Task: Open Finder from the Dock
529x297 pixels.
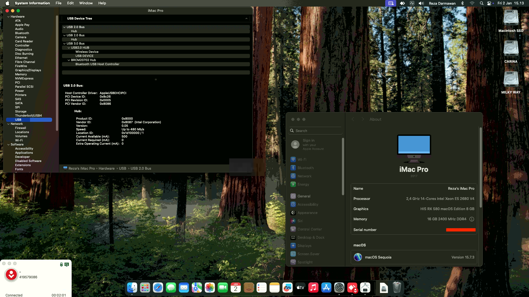Action: click(132, 288)
